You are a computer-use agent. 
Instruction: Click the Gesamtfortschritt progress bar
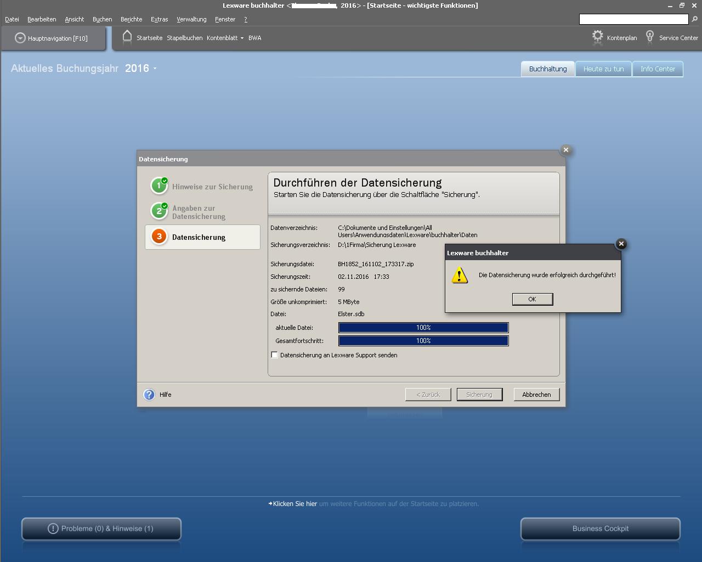click(x=423, y=341)
